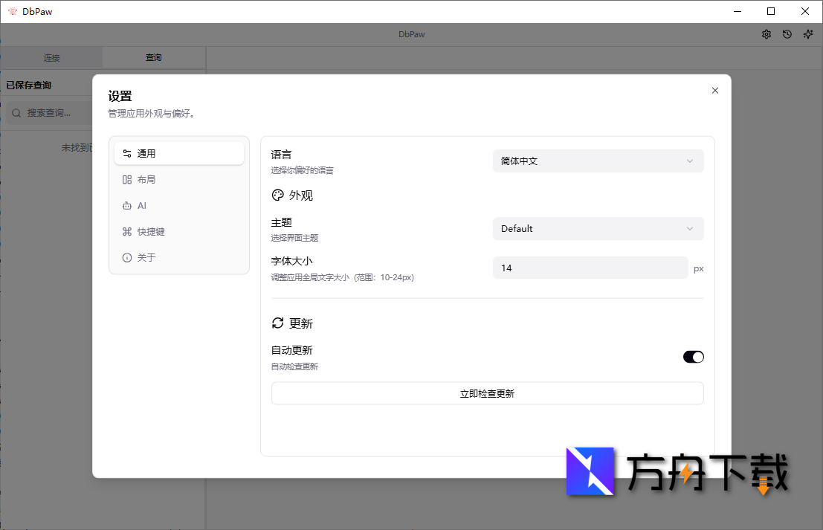The width and height of the screenshot is (823, 530).
Task: Click the 关于 info icon
Action: click(127, 258)
